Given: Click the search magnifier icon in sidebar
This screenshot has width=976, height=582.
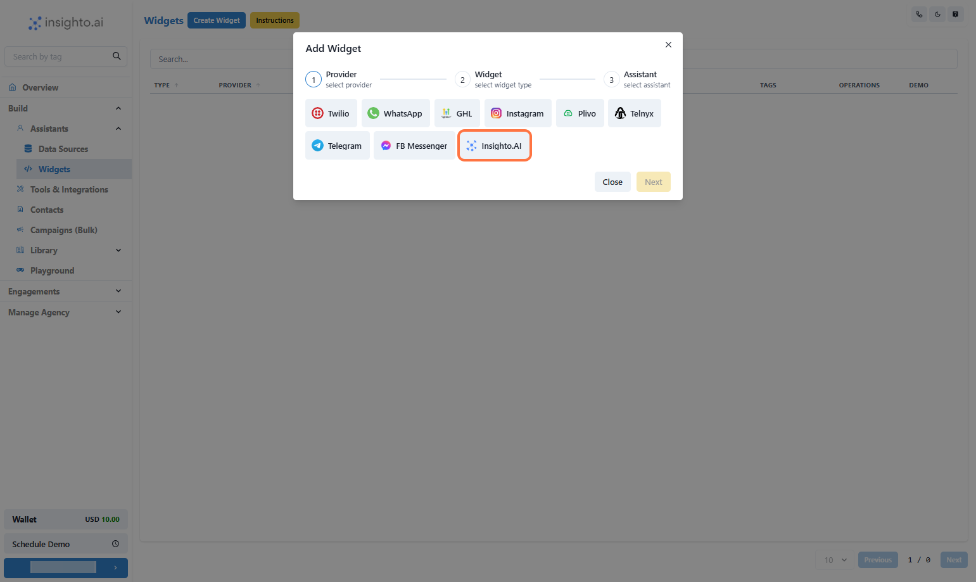Looking at the screenshot, I should click(x=117, y=56).
